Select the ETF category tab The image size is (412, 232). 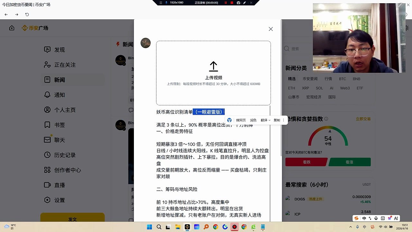360,88
